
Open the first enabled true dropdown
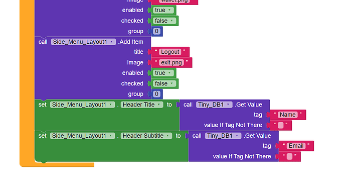163,10
